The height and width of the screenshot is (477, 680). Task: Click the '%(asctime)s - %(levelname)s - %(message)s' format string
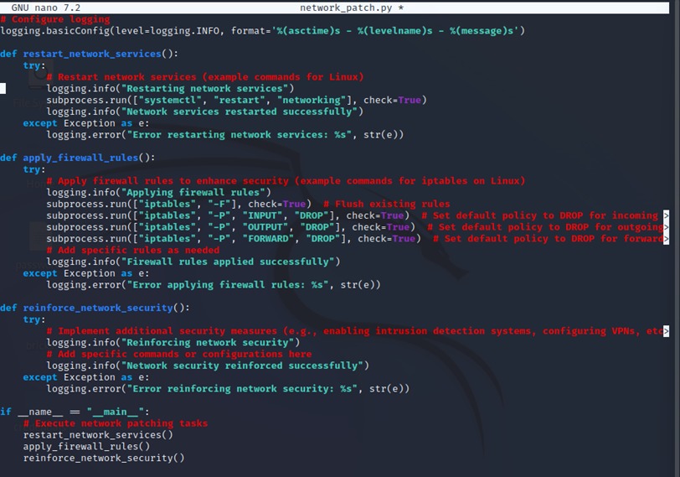pos(395,31)
